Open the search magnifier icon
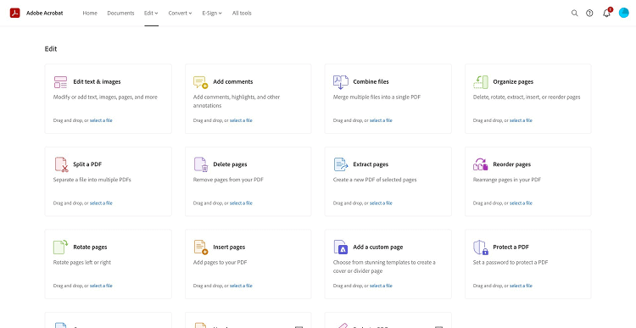This screenshot has width=636, height=328. tap(574, 13)
